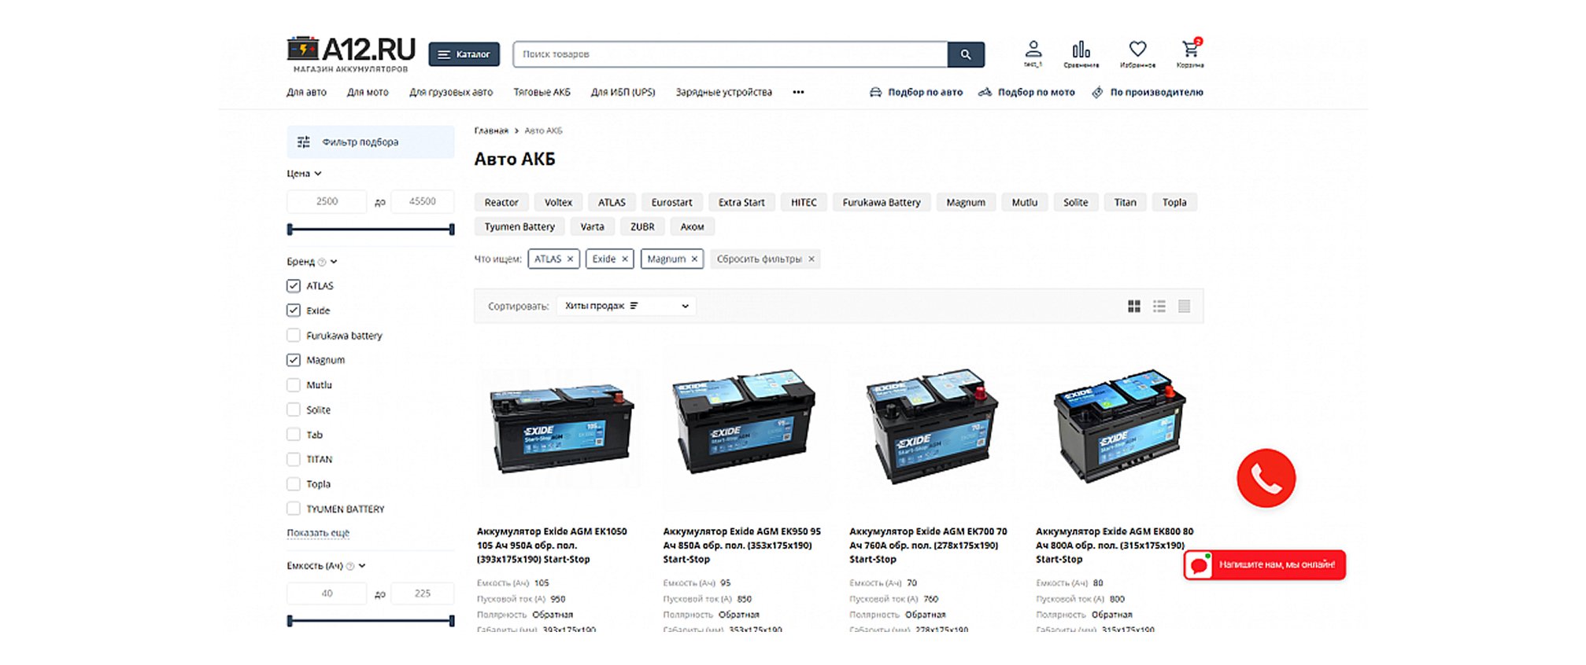Click the red phone call button

pos(1266,478)
